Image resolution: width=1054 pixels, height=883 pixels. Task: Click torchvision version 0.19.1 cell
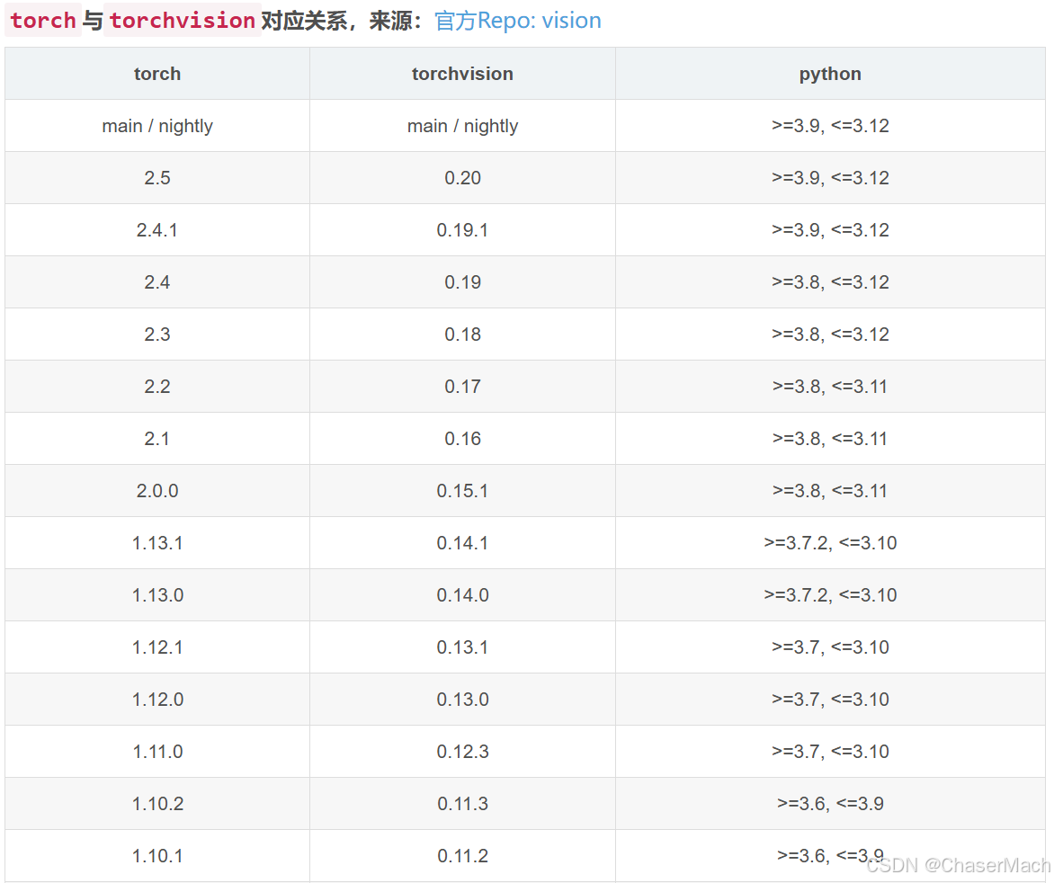(462, 230)
